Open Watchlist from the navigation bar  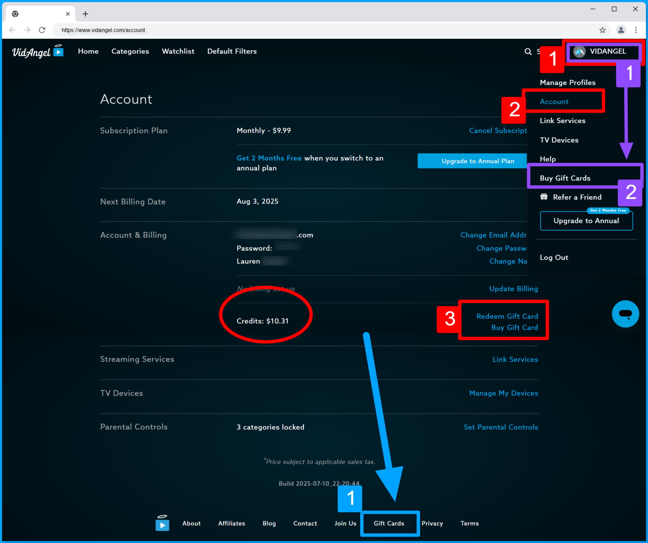(178, 51)
